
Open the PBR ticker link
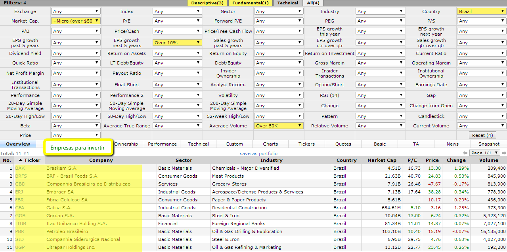pyautogui.click(x=20, y=231)
